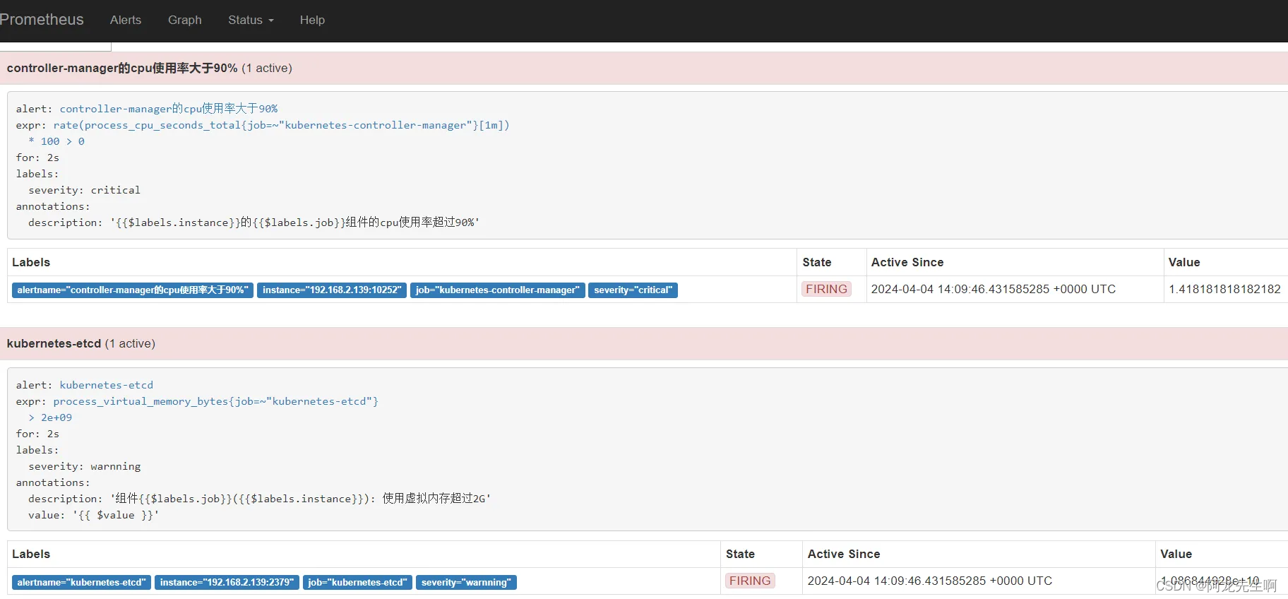Screen dimensions: 1288x599
Task: Select kubernetes-etcd Active Since 14:09:46 timestamp
Action: click(930, 581)
